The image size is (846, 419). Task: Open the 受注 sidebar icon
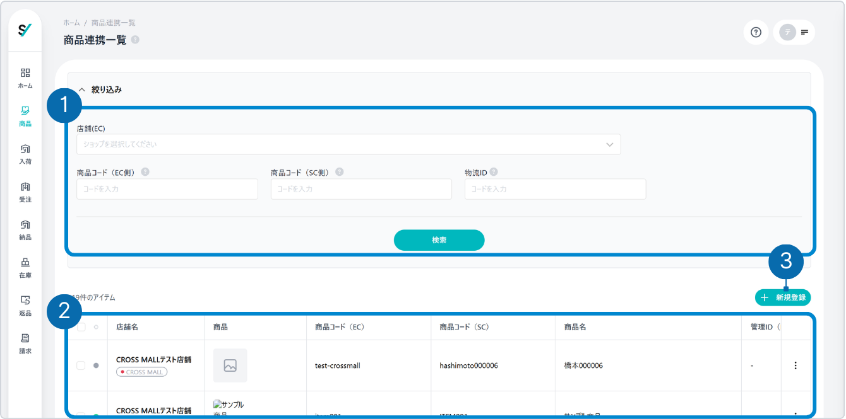tap(25, 192)
